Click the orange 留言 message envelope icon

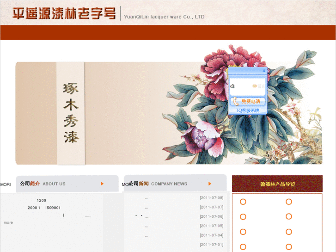(254, 86)
